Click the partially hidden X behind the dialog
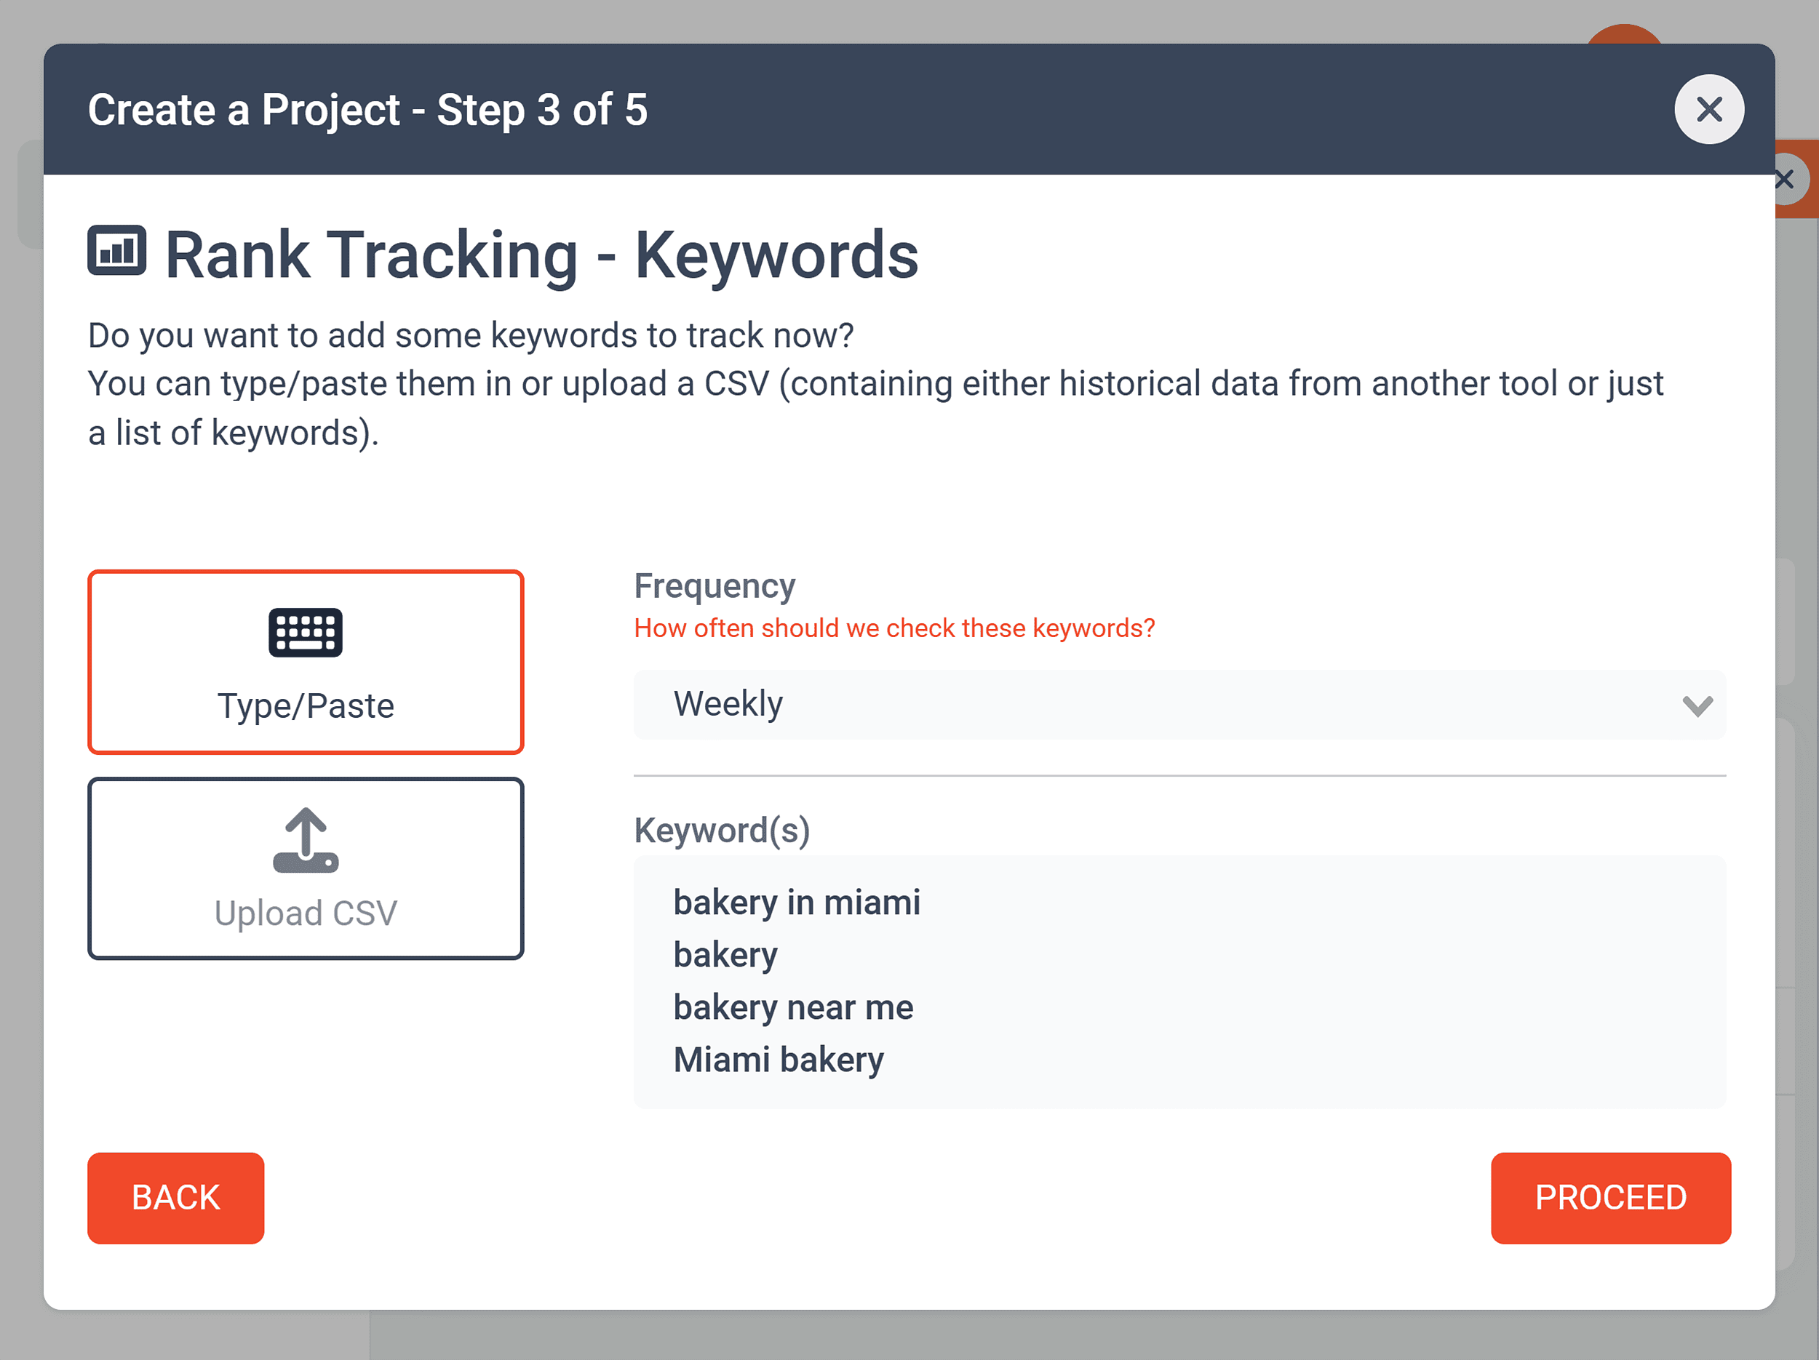The height and width of the screenshot is (1360, 1819). [x=1793, y=179]
